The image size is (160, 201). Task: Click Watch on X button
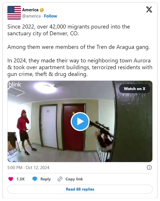[x=135, y=89]
